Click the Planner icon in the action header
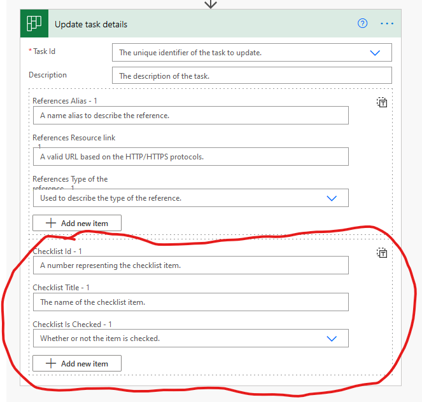The height and width of the screenshot is (402, 422). [34, 24]
